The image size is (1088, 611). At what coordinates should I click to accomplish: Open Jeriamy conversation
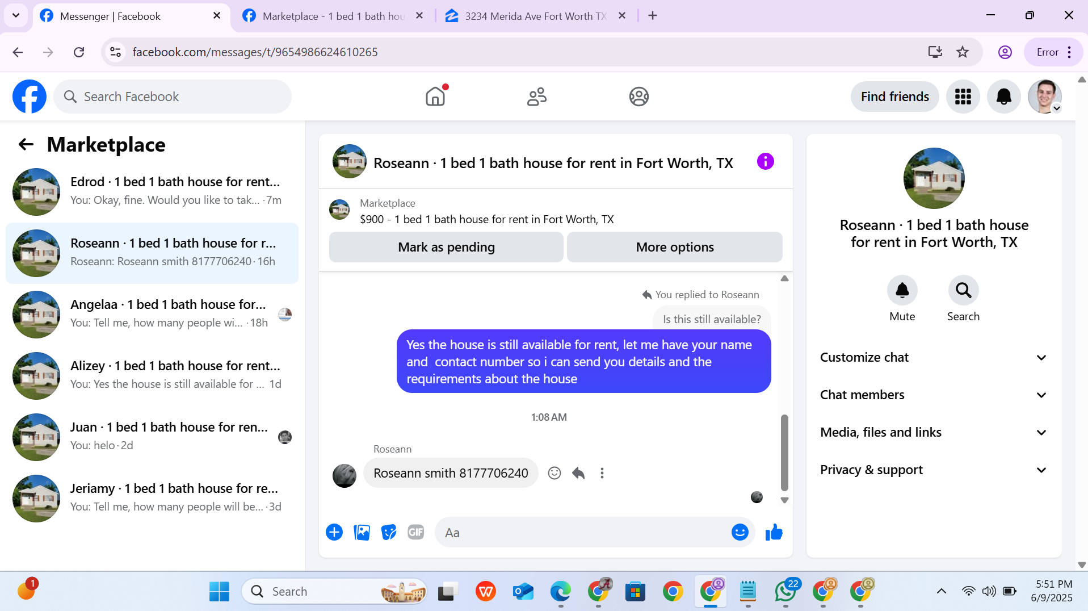(x=152, y=499)
